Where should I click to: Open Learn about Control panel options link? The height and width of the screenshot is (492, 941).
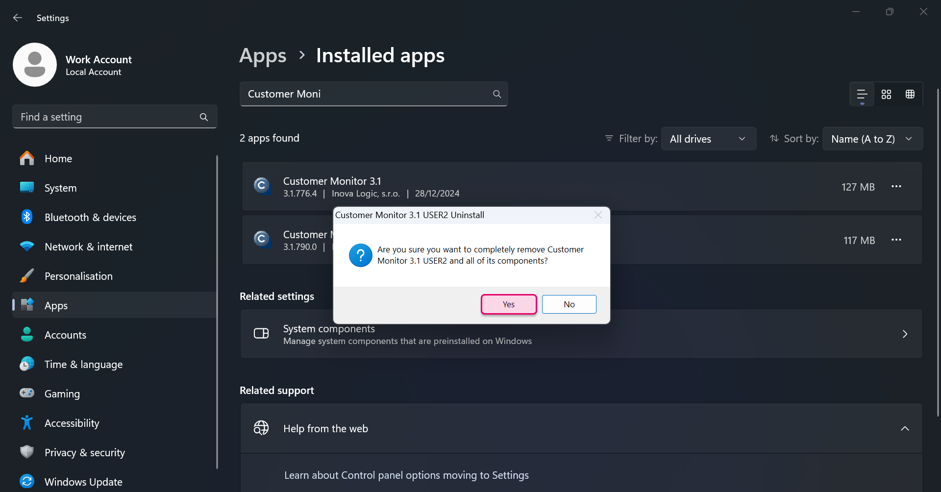(x=406, y=475)
